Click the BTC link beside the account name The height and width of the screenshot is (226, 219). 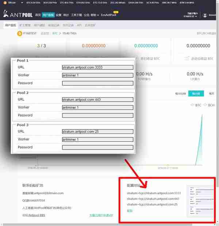point(55,33)
